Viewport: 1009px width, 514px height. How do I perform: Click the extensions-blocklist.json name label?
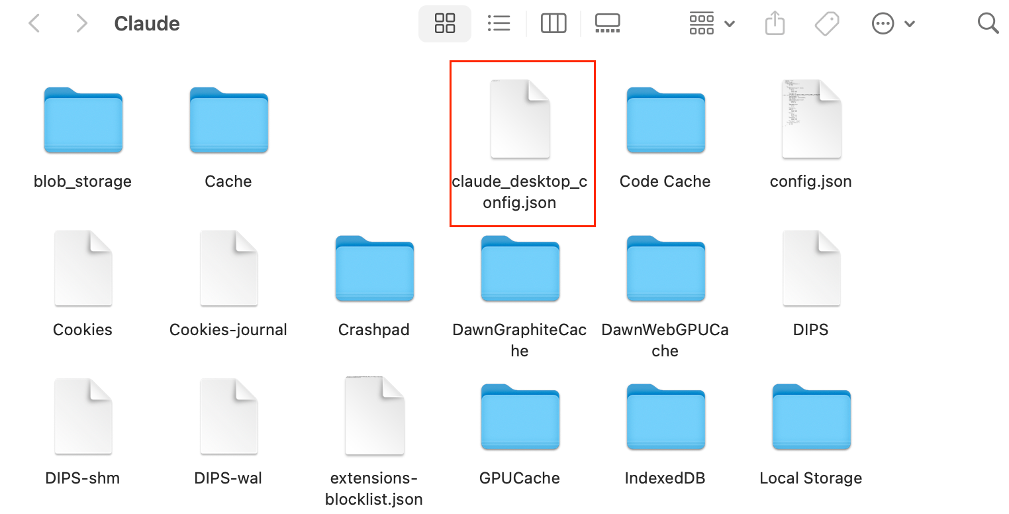click(374, 489)
